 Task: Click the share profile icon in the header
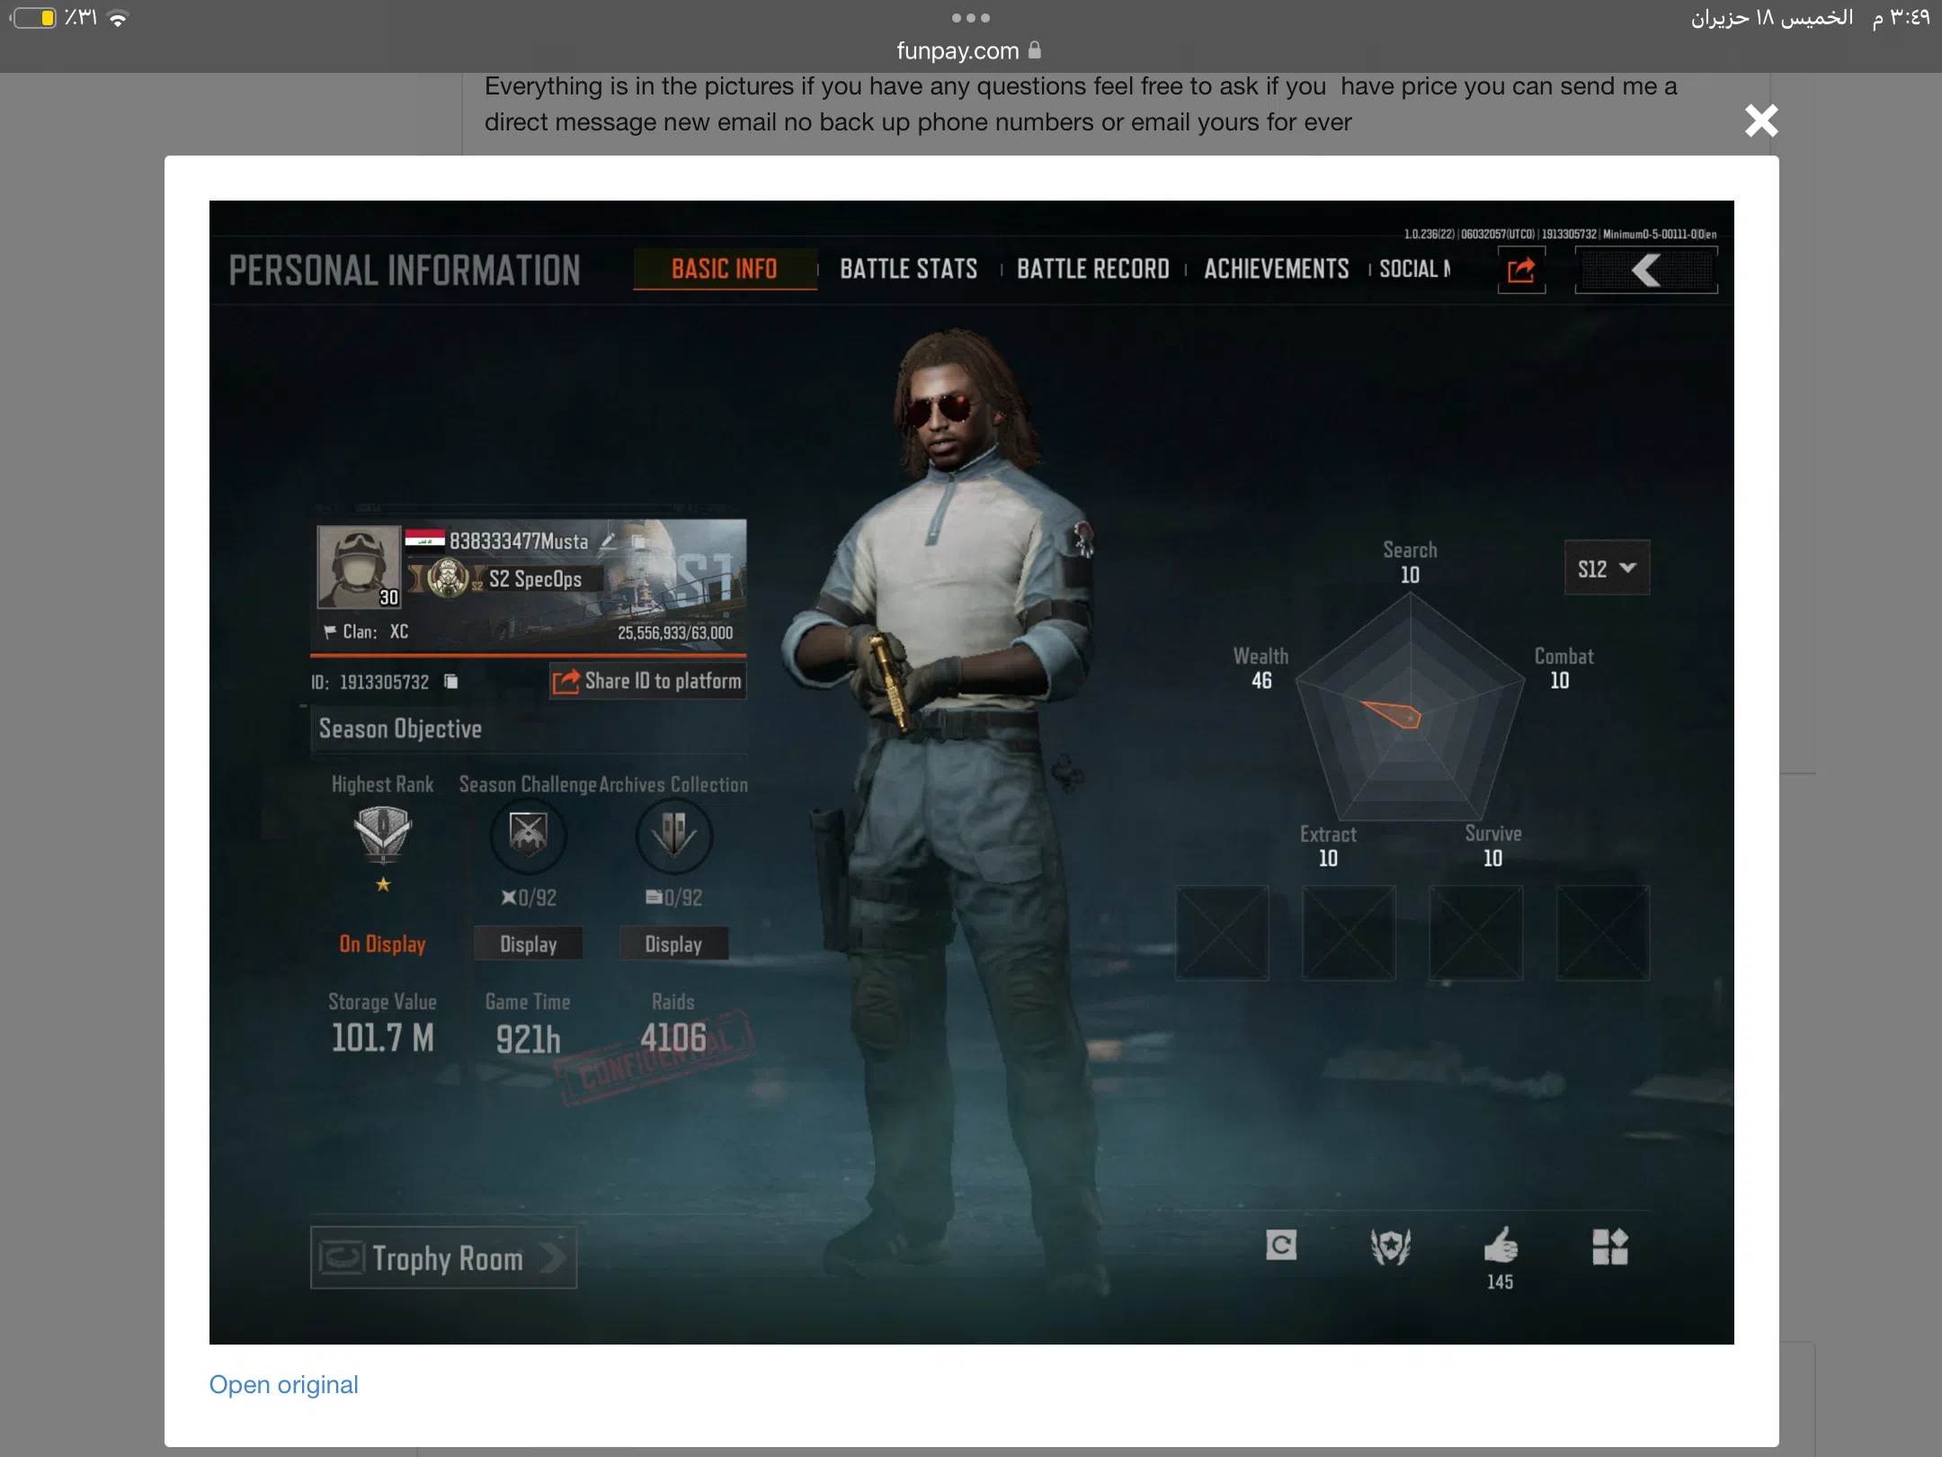point(1521,270)
